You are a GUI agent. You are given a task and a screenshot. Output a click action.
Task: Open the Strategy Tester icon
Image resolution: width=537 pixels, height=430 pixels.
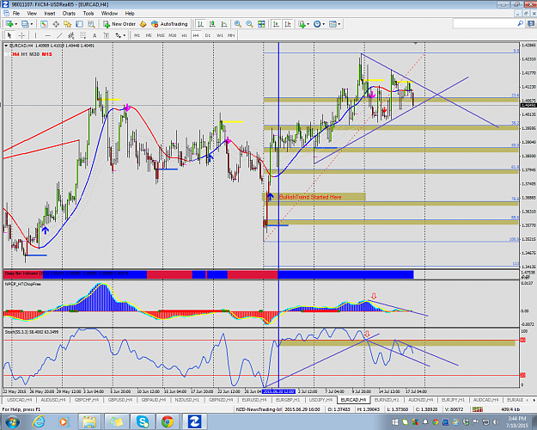tap(91, 24)
